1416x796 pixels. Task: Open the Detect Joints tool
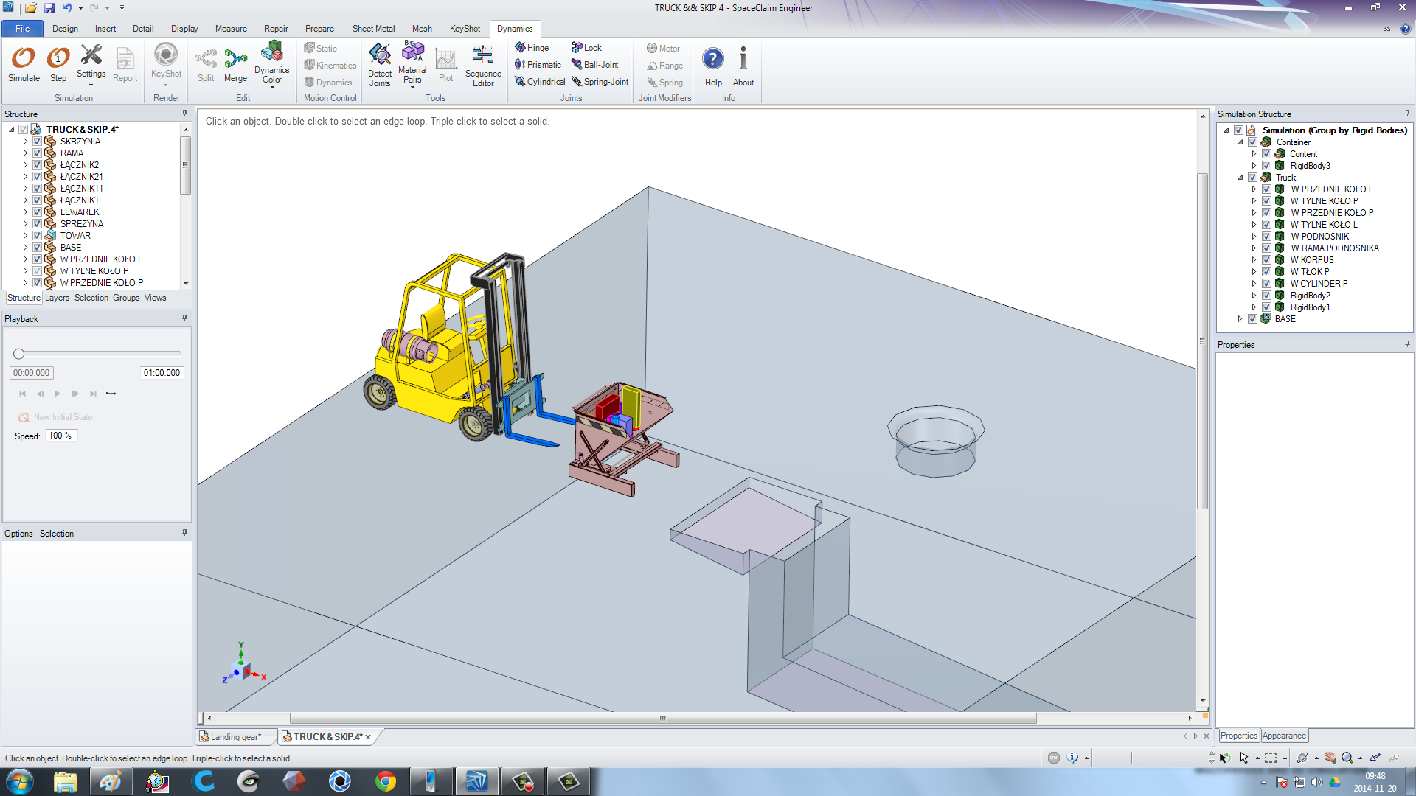380,65
